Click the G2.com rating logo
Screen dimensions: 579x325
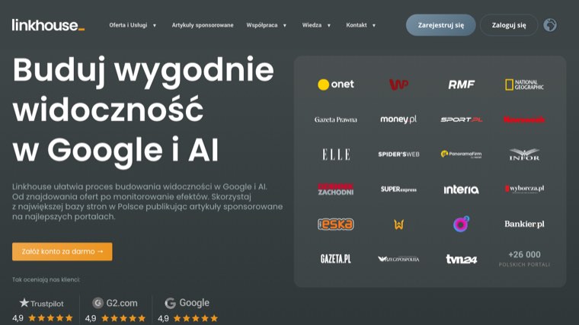click(115, 303)
